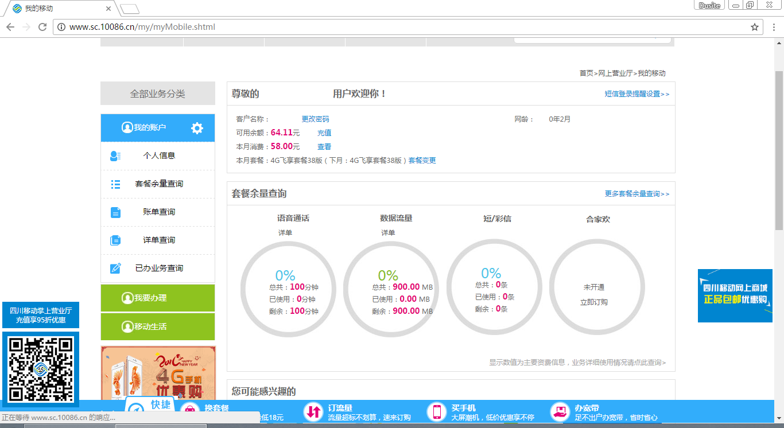Click the 套餐余量查询 list icon
The width and height of the screenshot is (784, 428).
(x=115, y=184)
